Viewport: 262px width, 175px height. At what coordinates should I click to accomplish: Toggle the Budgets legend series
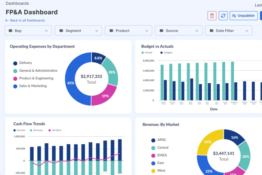coord(166,53)
